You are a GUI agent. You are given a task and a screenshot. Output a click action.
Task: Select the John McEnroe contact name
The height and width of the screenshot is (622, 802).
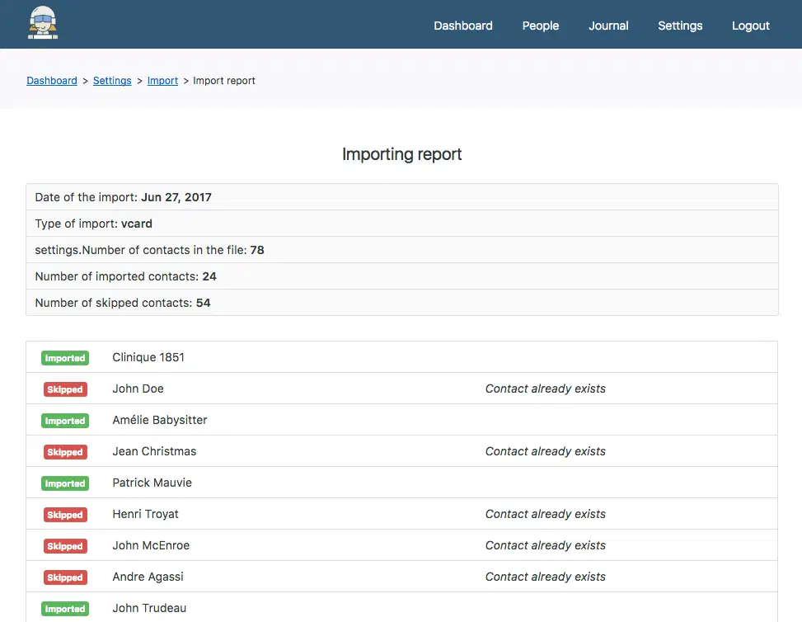[x=151, y=545]
